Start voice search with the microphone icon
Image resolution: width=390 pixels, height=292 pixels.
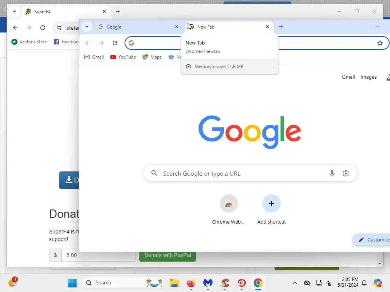click(x=332, y=173)
